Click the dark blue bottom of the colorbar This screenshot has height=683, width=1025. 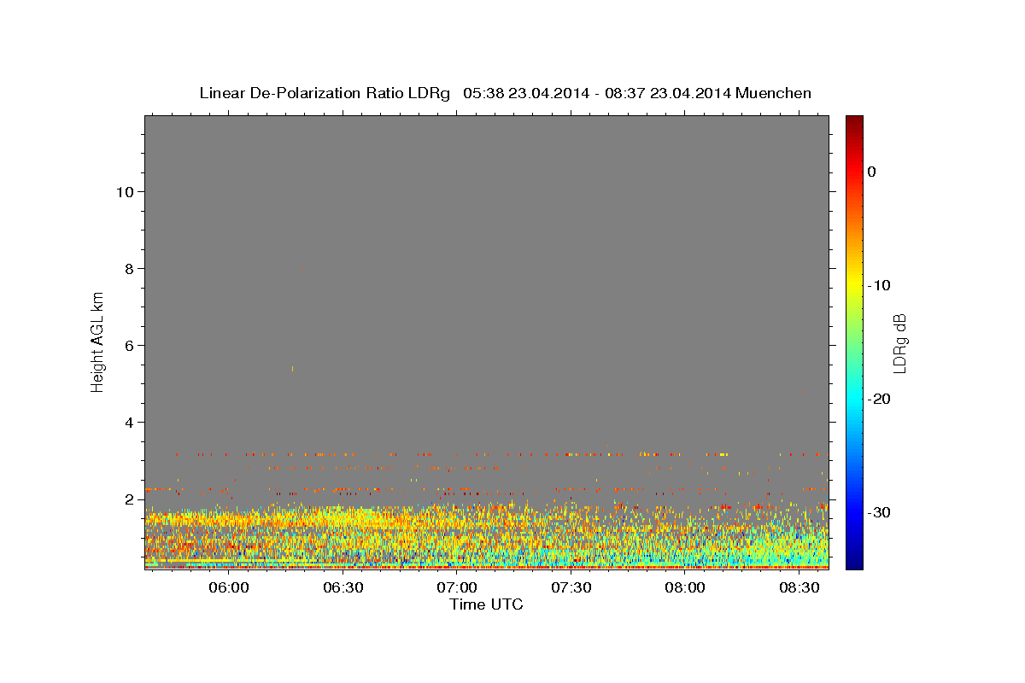(854, 562)
